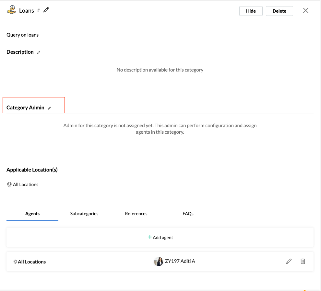Click the Add agent link
Viewport: 321px width, 291px height.
(160, 238)
